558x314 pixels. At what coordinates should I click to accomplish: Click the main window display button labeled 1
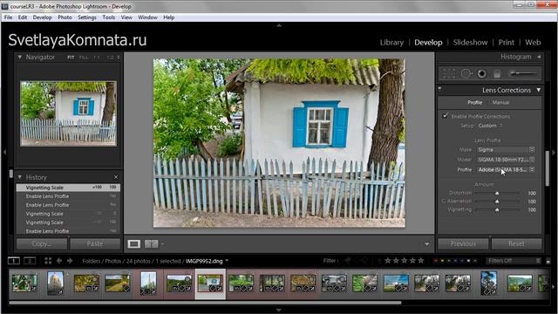click(x=14, y=261)
